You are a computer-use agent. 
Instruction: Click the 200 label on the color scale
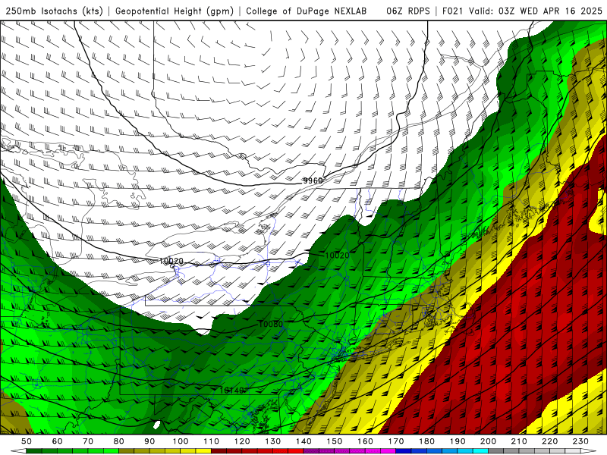[x=488, y=441]
